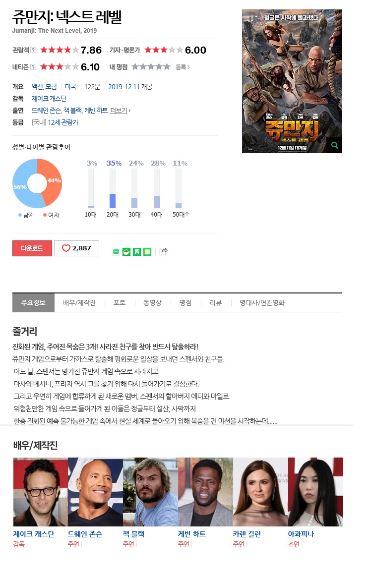
Task: Share to Naver Cafe via cup icon
Action: tap(126, 252)
